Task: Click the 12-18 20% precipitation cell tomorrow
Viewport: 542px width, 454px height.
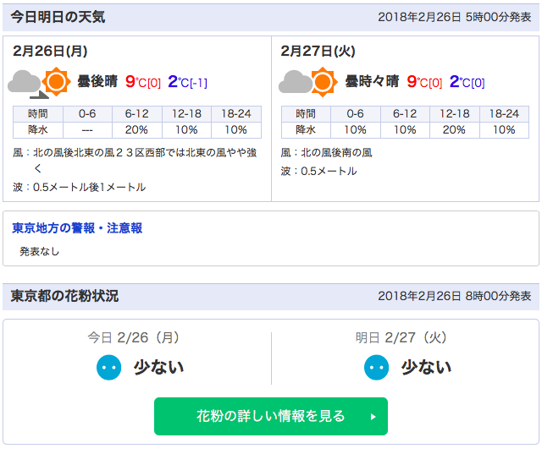Action: 454,130
